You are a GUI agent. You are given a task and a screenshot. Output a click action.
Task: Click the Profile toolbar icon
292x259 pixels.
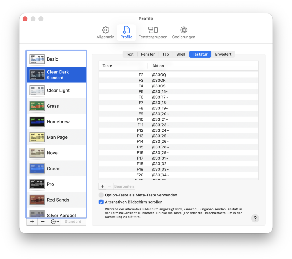click(126, 30)
